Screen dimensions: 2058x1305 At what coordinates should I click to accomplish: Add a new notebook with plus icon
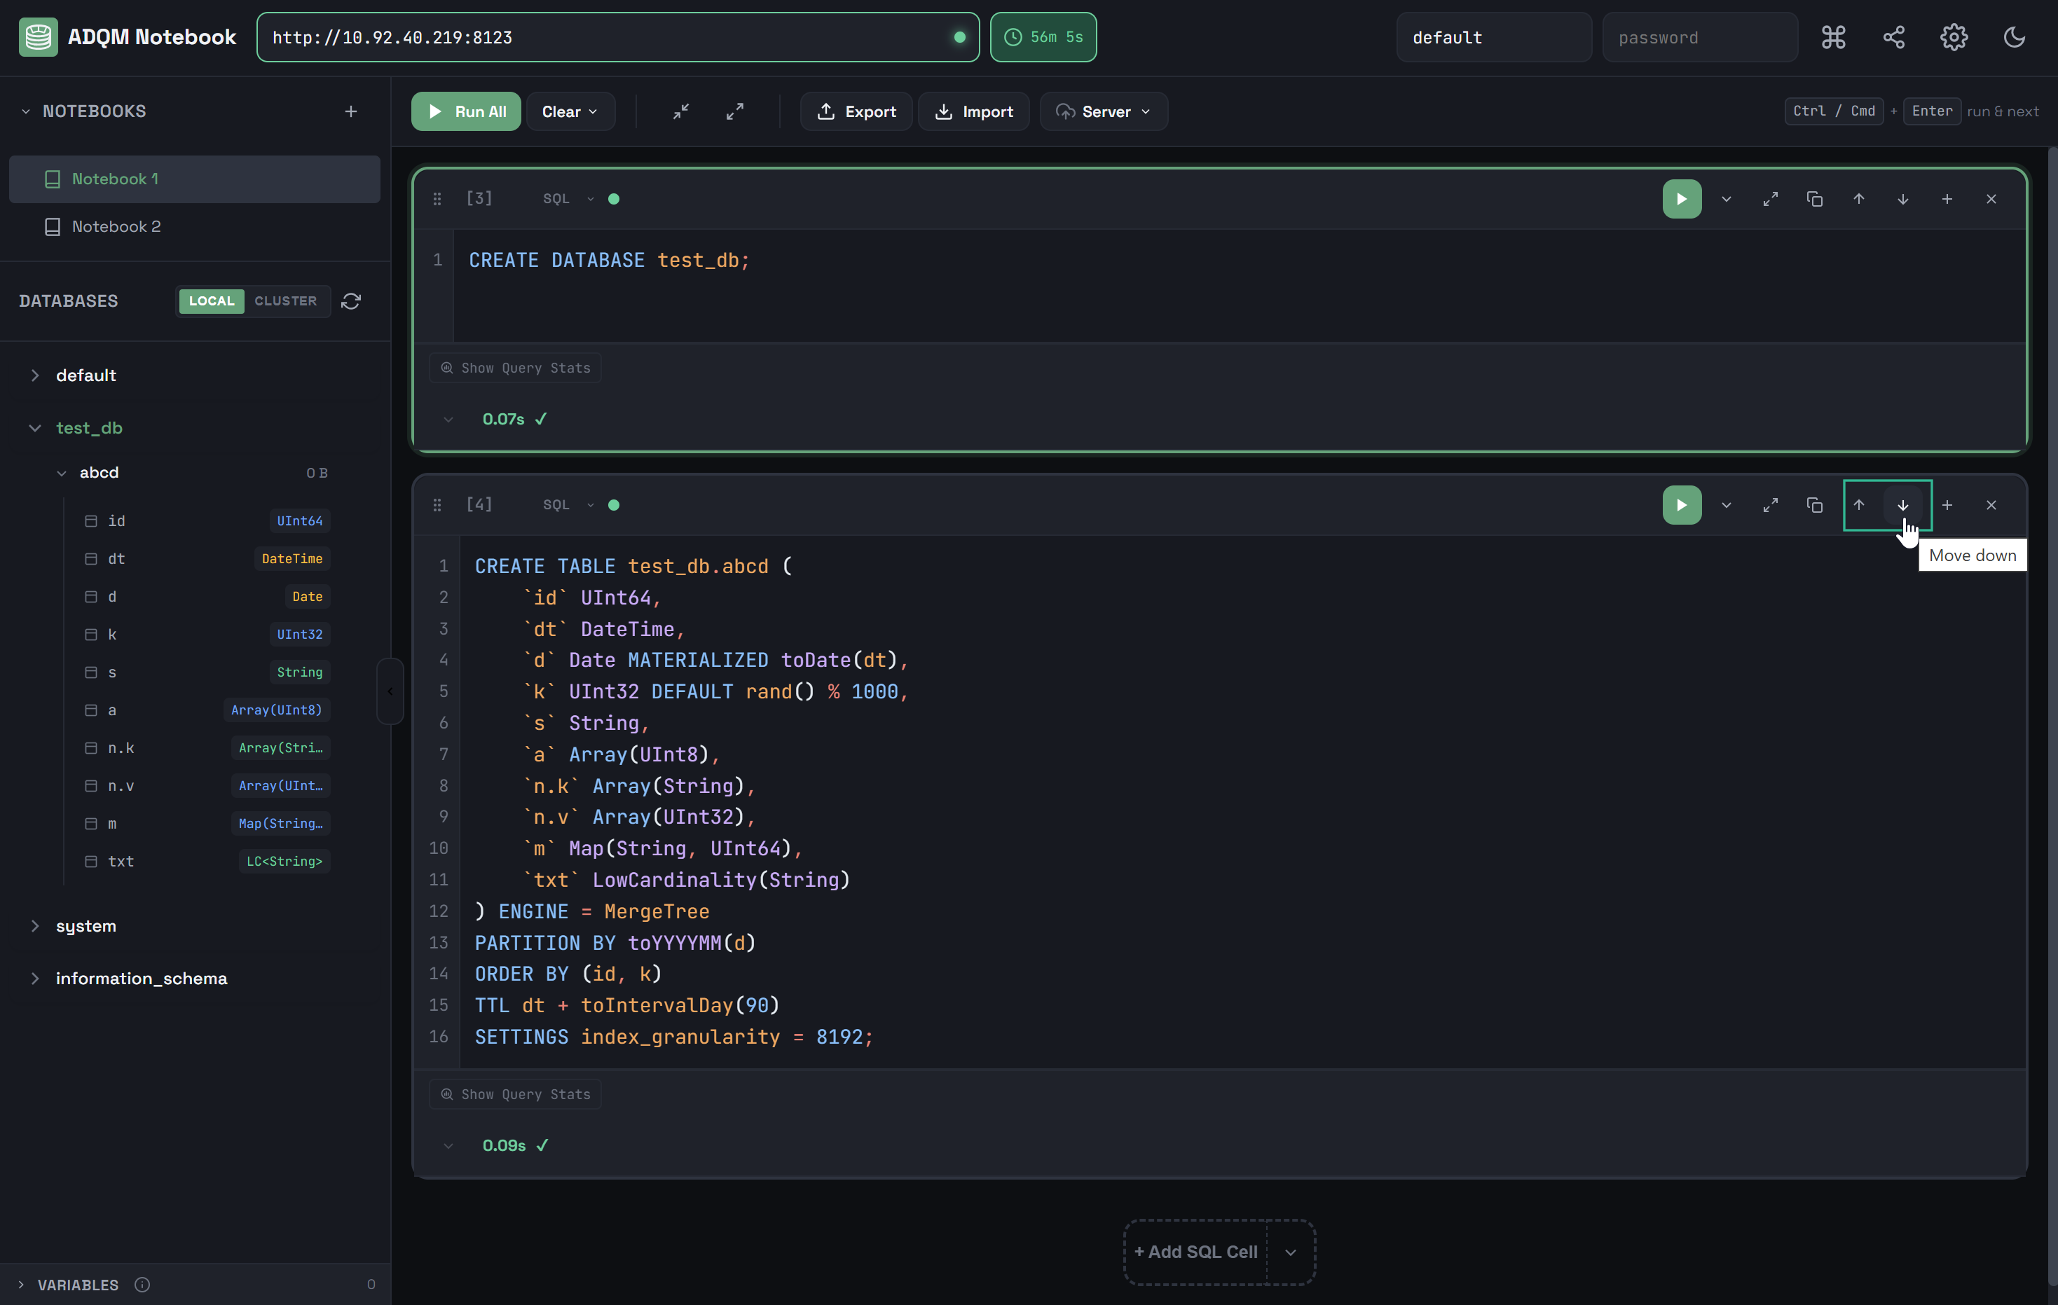351,111
